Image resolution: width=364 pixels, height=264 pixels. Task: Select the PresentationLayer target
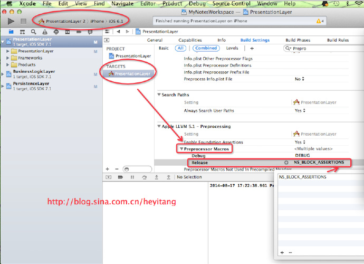coord(128,74)
